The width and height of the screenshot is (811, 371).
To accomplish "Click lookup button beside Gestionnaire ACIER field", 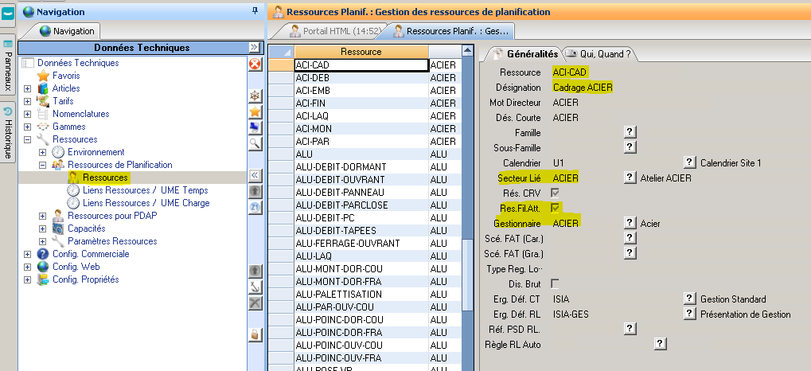I will pos(629,223).
